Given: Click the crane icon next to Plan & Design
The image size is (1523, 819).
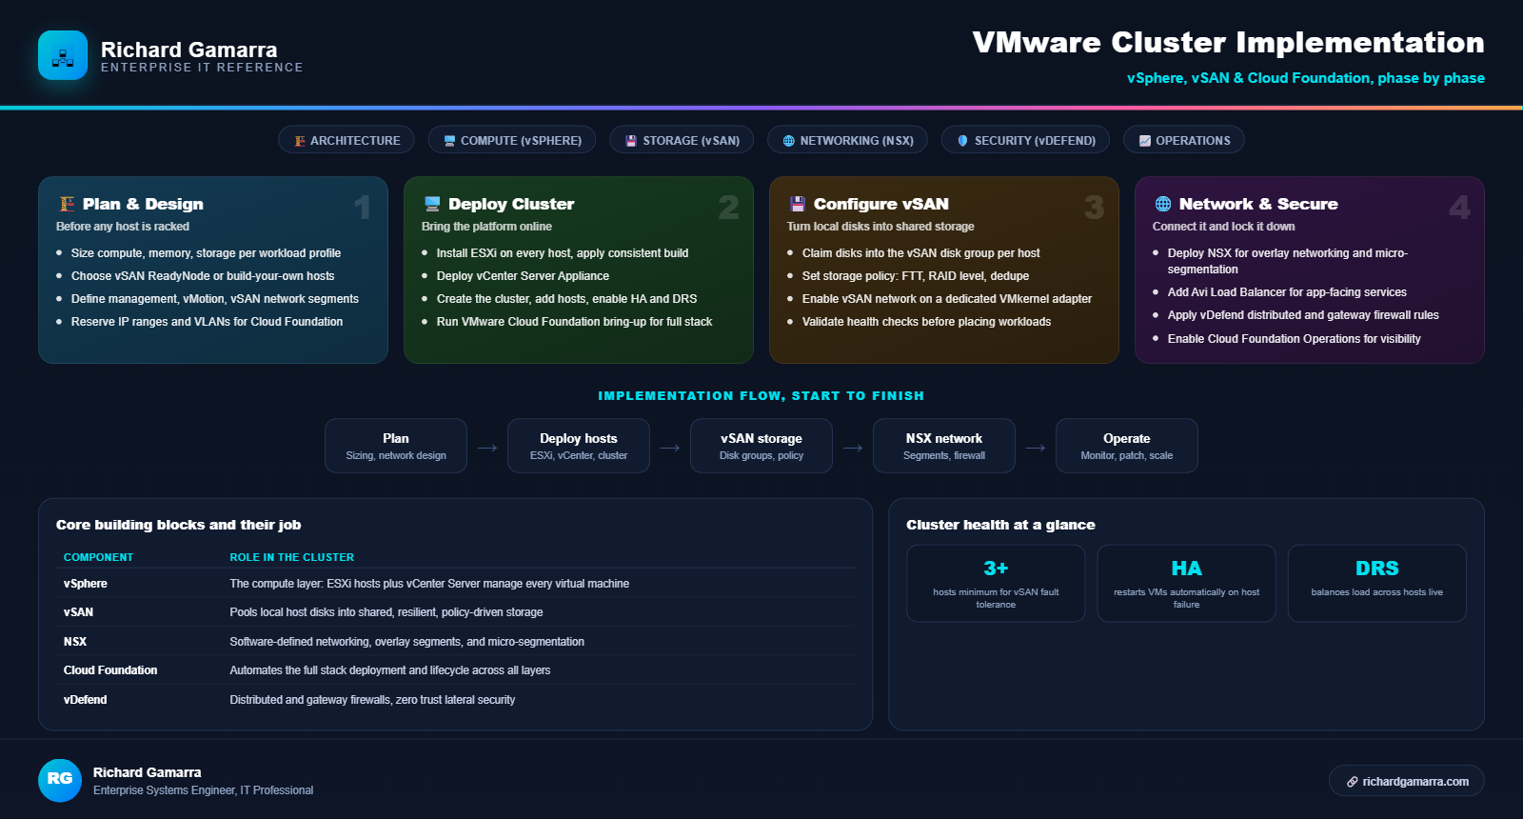Looking at the screenshot, I should (x=67, y=204).
